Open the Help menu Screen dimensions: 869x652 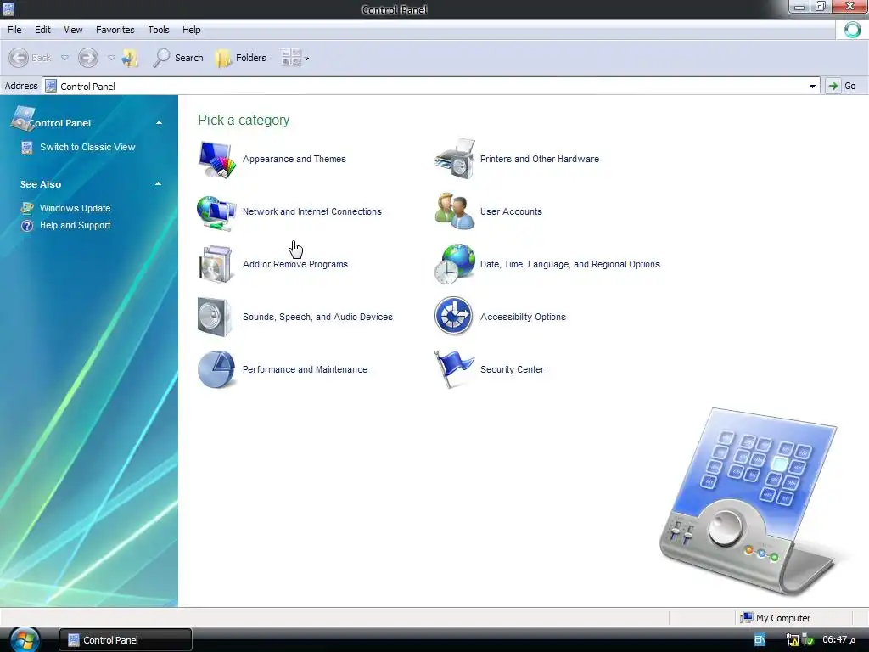192,30
